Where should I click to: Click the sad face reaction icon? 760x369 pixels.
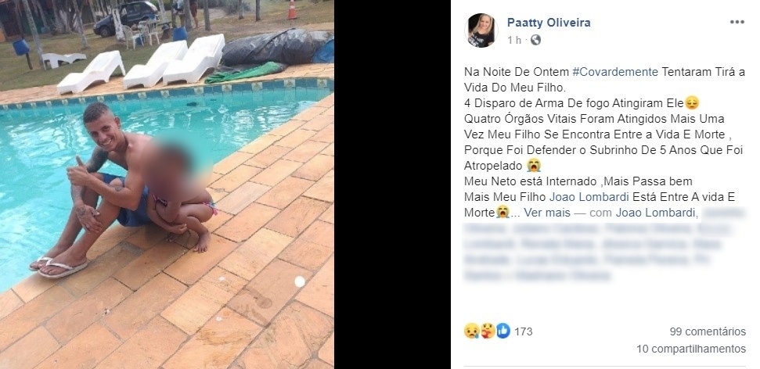(471, 331)
